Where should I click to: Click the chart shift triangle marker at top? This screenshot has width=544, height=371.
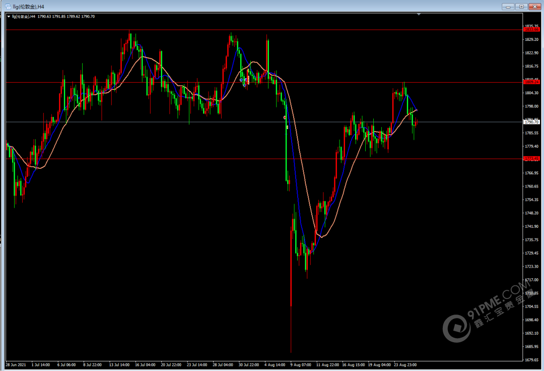(419, 15)
